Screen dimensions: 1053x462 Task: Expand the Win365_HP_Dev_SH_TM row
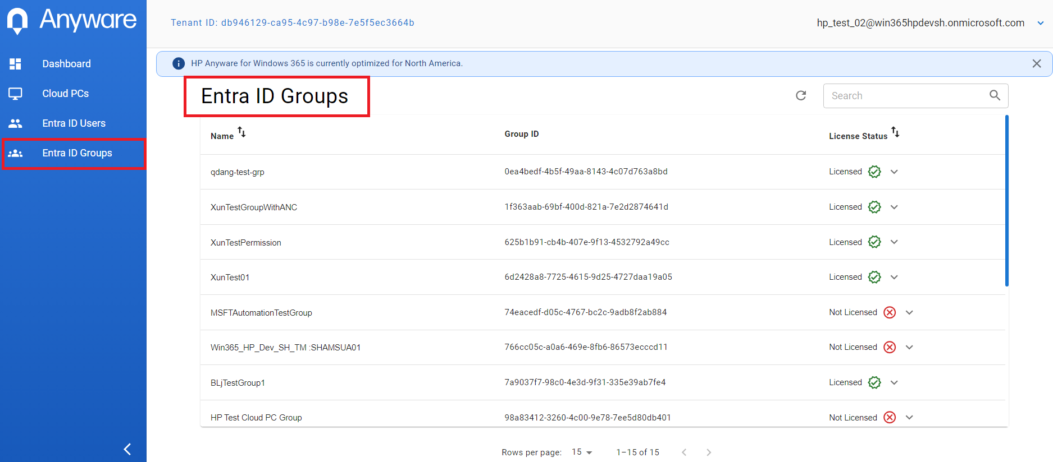pos(909,347)
